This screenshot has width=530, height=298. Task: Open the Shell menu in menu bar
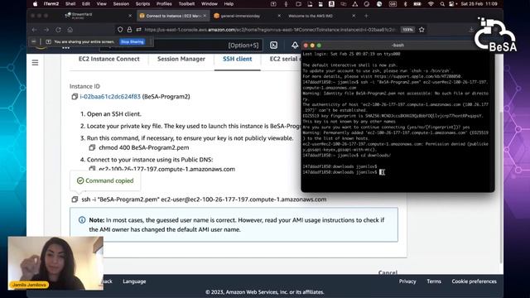click(70, 3)
